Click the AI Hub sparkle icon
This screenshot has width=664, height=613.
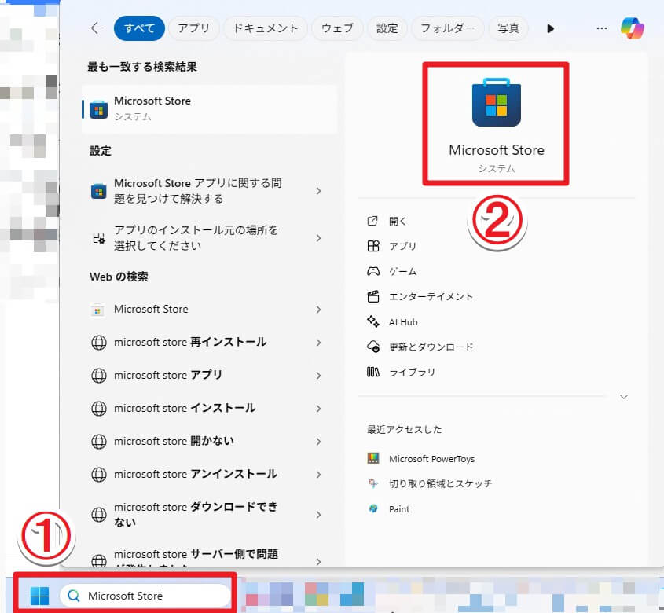tap(373, 321)
